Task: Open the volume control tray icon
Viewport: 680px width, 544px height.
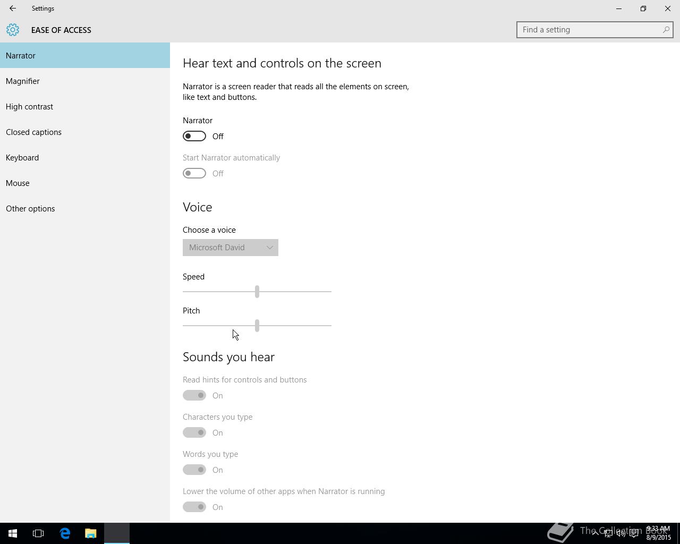Action: pos(620,533)
